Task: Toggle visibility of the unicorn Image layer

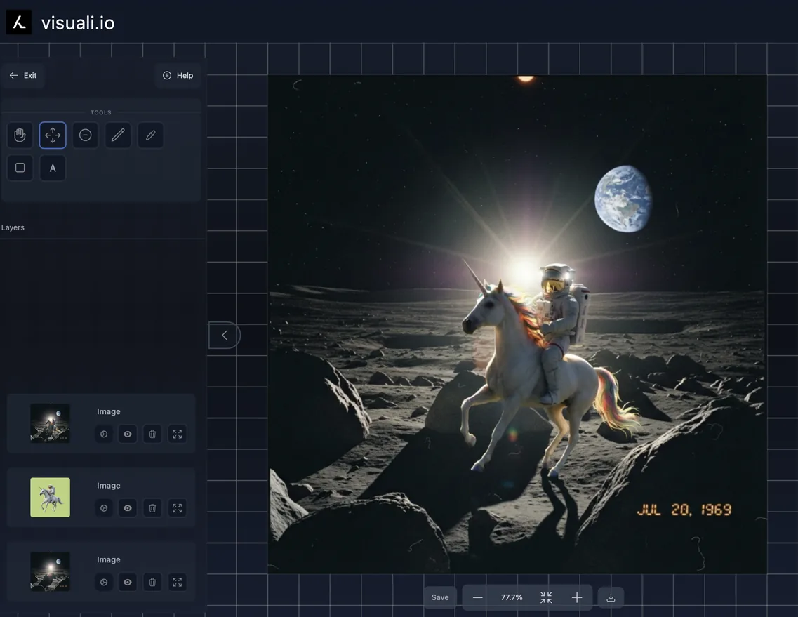Action: click(128, 507)
